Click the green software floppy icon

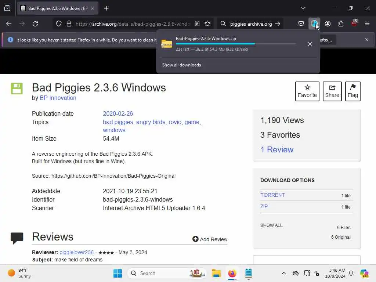click(17, 88)
